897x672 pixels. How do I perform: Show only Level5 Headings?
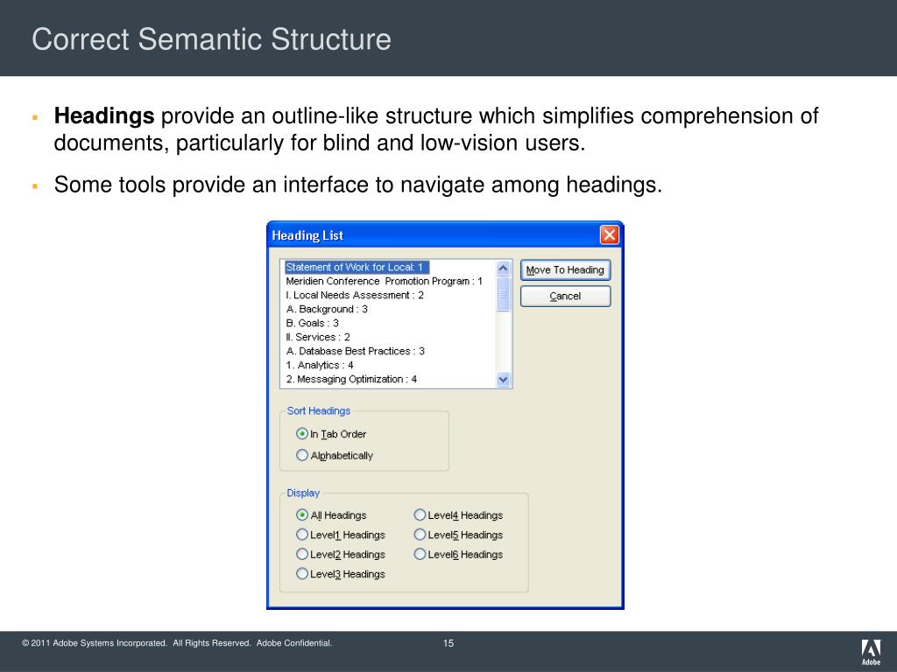[420, 535]
